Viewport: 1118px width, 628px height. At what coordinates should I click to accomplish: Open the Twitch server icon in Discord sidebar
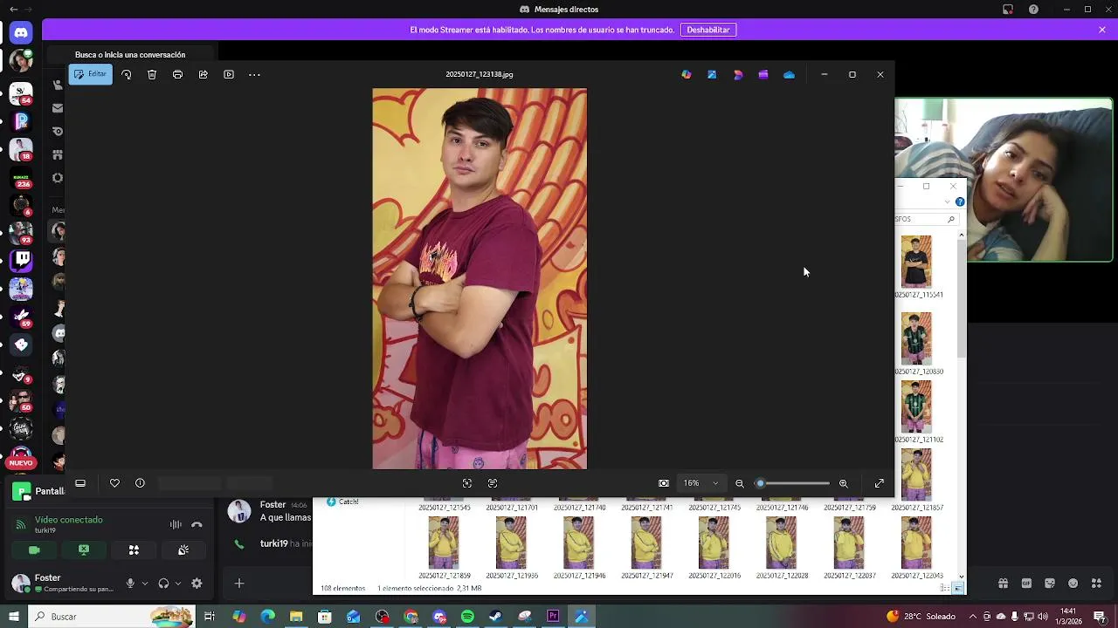point(22,260)
